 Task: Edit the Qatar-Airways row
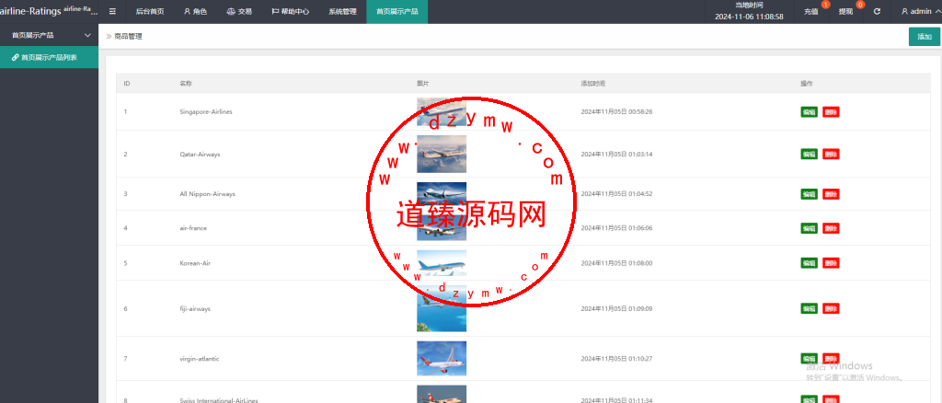809,154
